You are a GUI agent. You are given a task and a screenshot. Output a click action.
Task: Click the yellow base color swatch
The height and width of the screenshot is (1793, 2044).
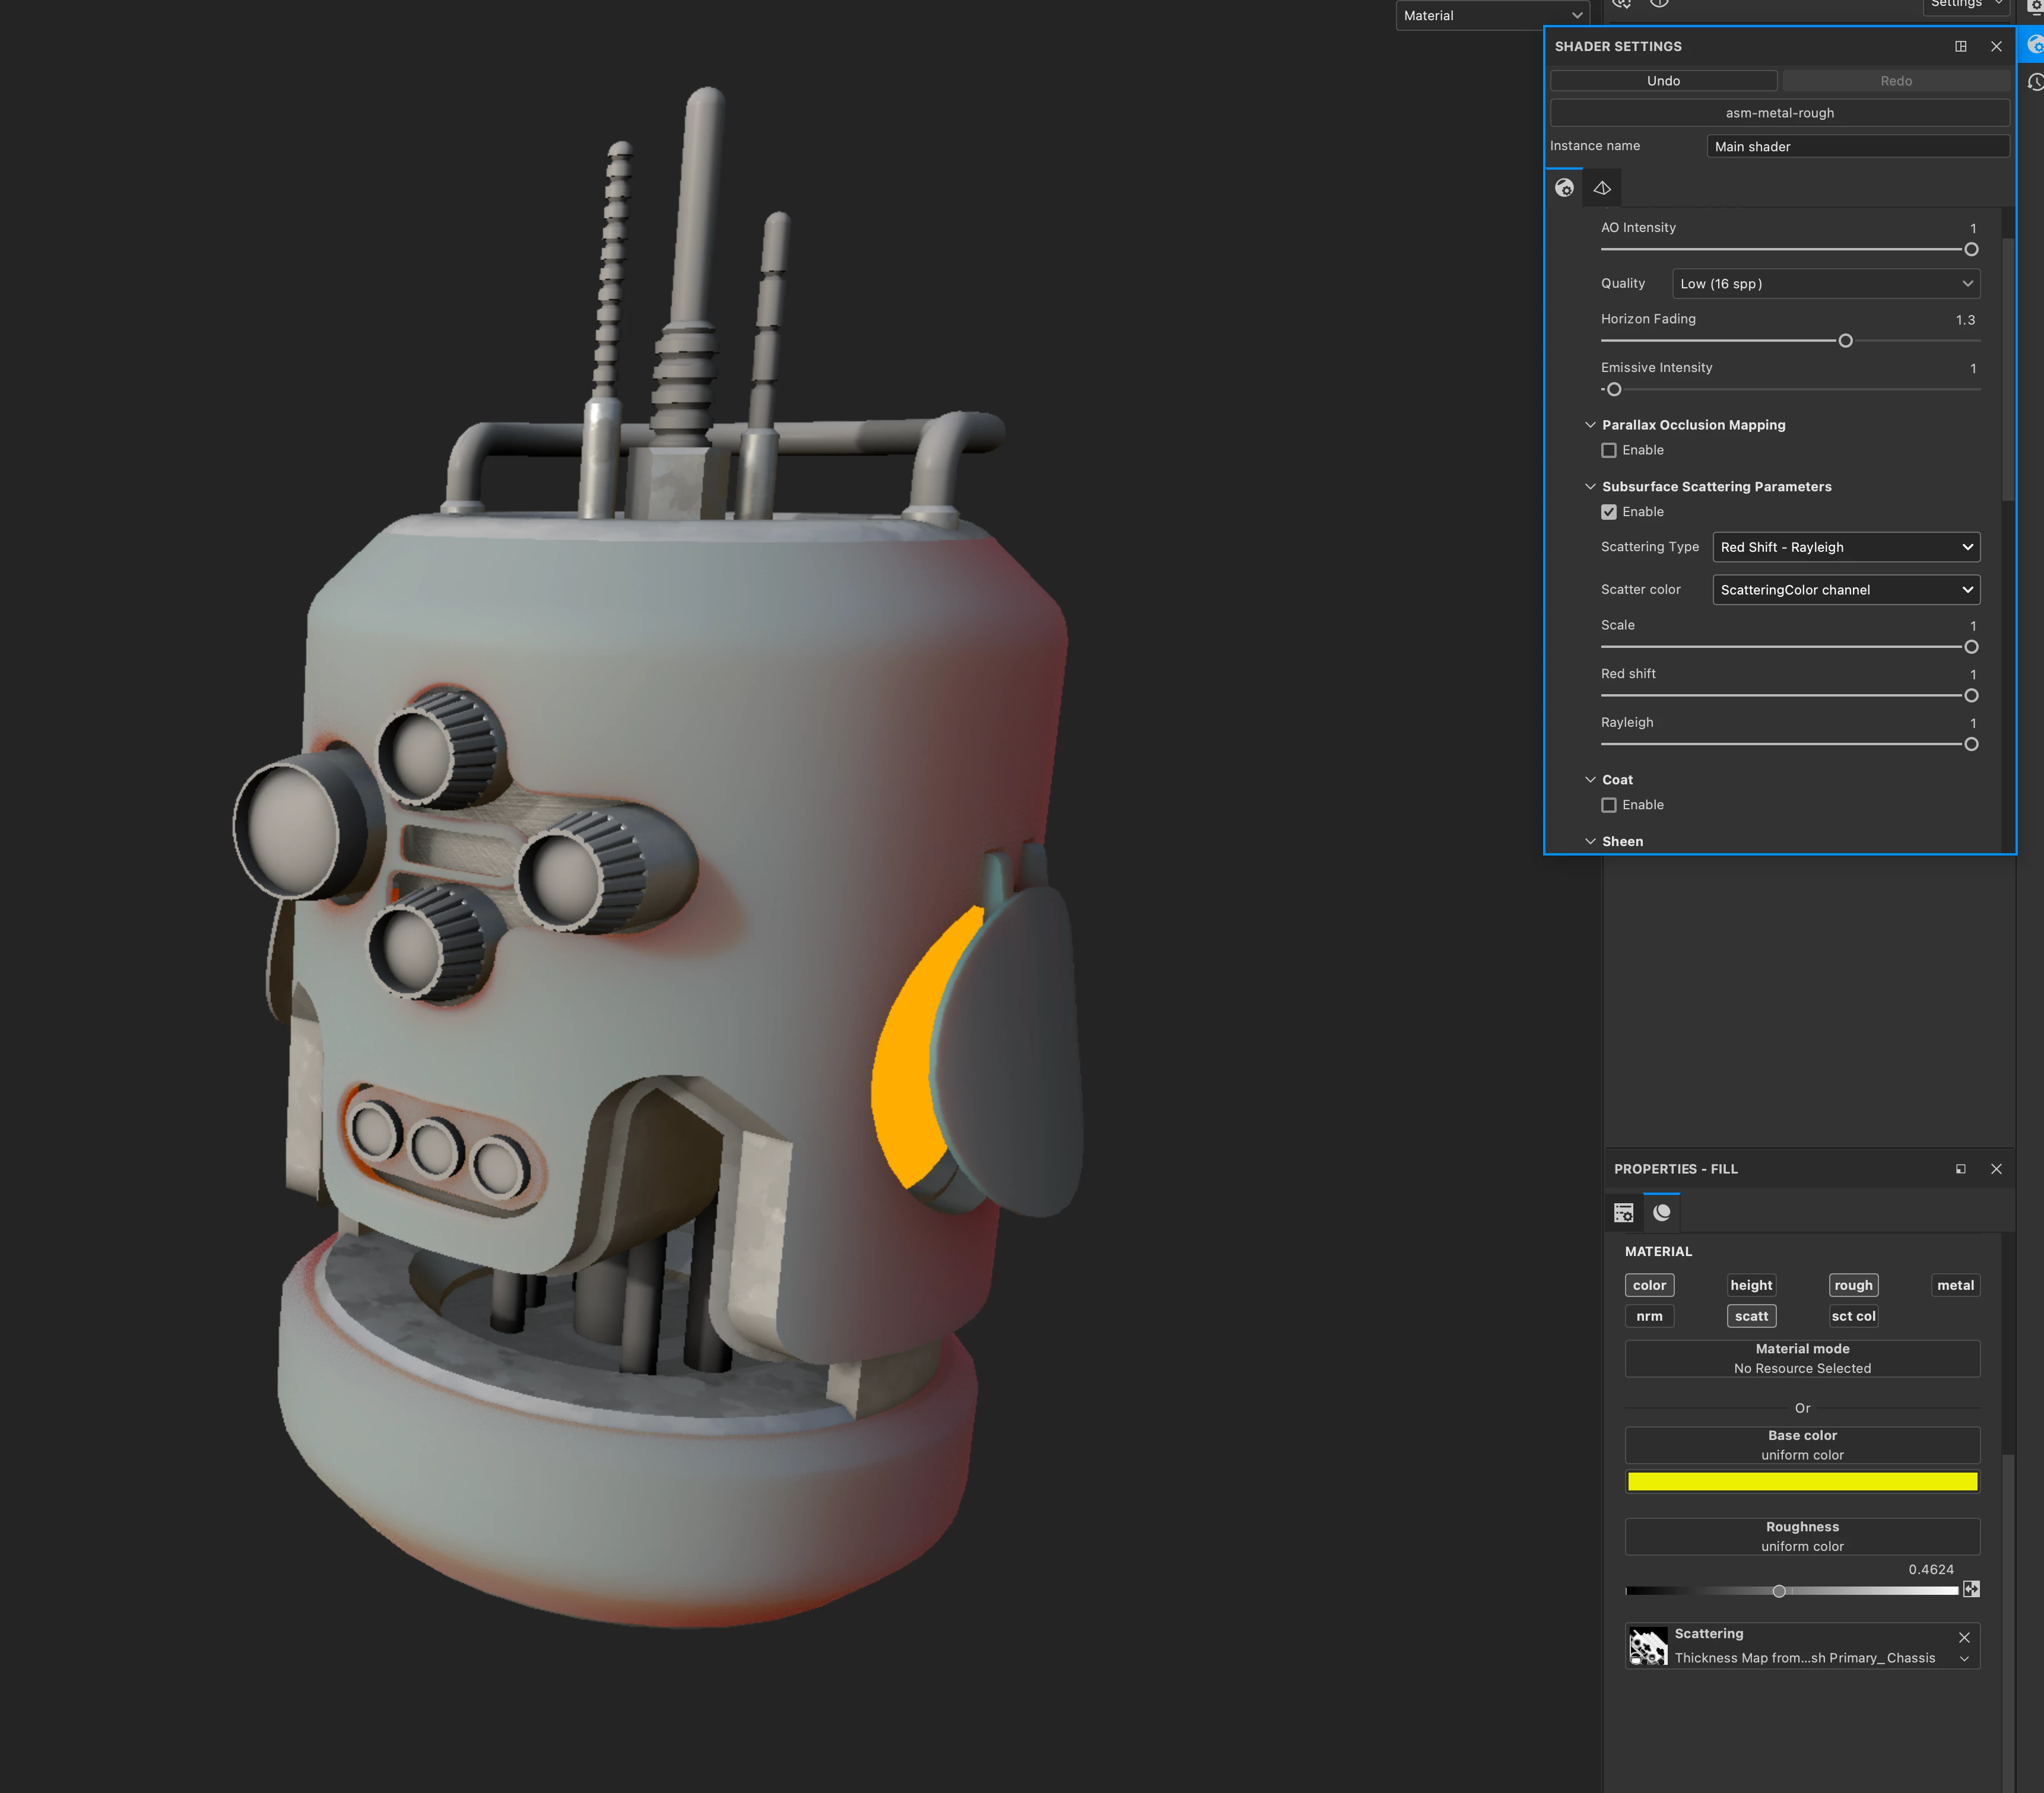[x=1802, y=1482]
